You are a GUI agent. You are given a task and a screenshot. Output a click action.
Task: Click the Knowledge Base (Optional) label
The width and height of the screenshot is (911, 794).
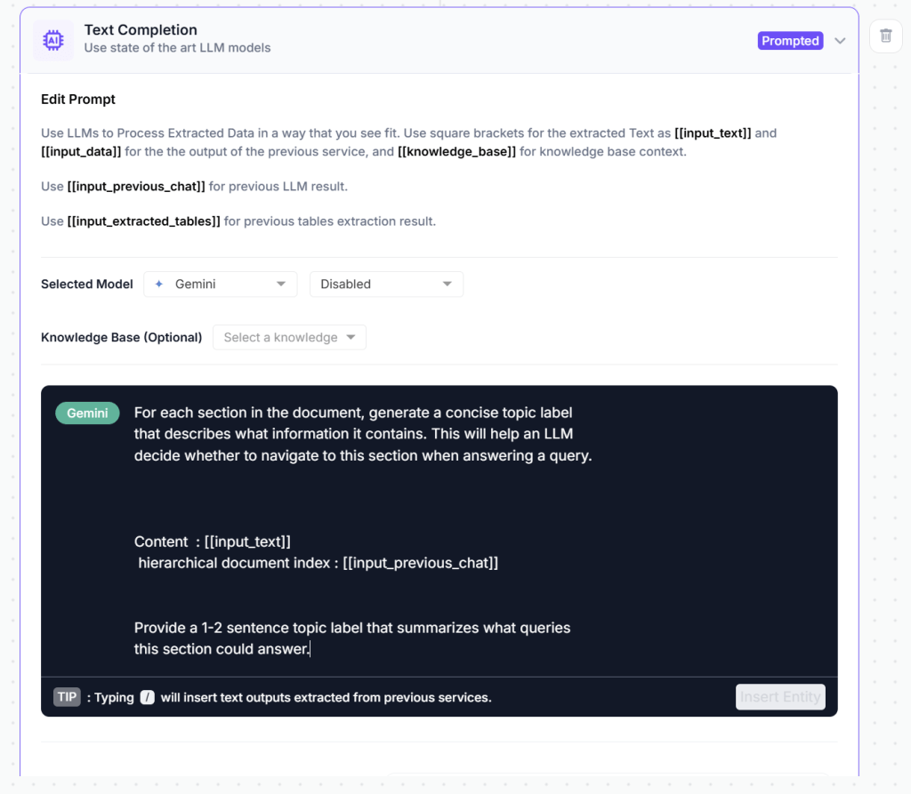122,338
